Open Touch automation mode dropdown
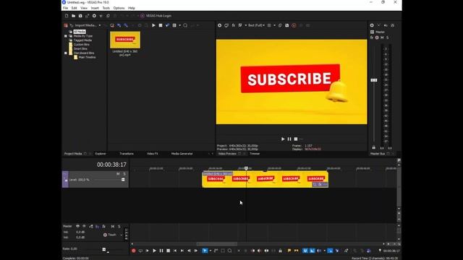This screenshot has width=463, height=260. (122, 235)
